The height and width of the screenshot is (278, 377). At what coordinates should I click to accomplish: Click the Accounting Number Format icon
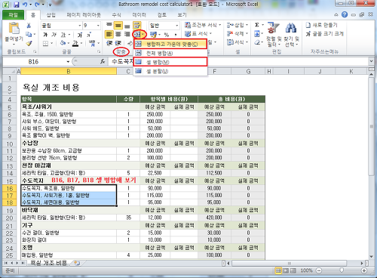point(153,34)
